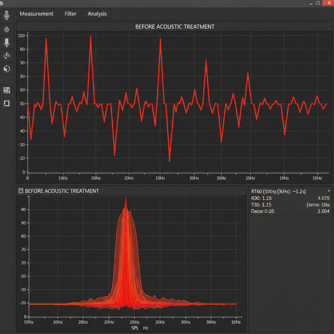Click the Decar 0.05 entry

pyautogui.click(x=263, y=211)
